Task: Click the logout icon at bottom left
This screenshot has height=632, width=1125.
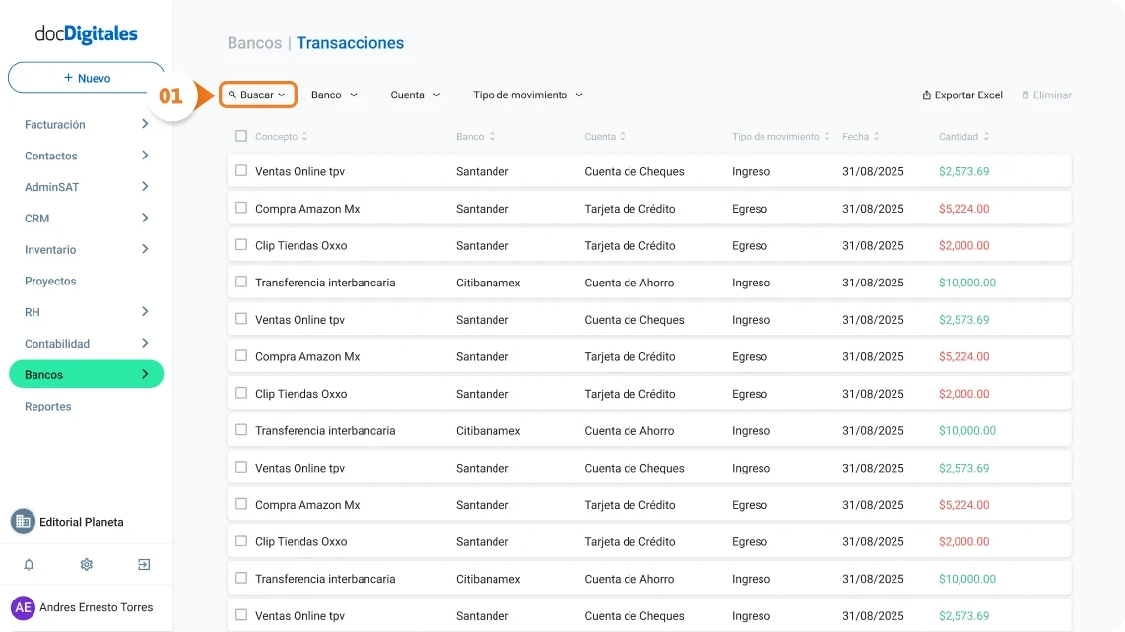Action: click(x=143, y=564)
